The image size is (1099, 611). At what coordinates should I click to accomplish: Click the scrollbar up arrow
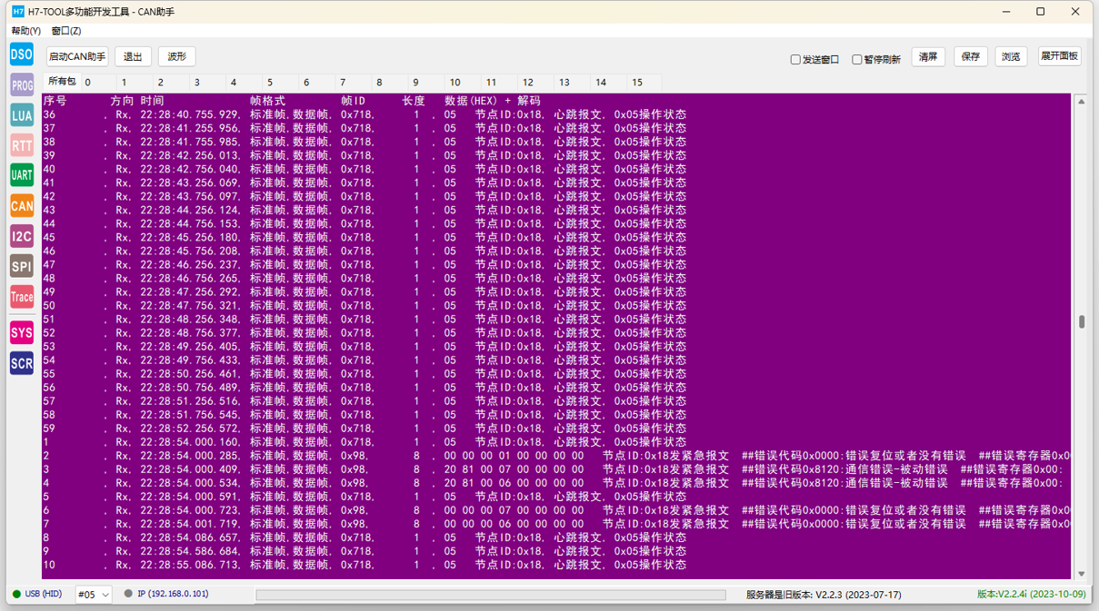[x=1082, y=101]
